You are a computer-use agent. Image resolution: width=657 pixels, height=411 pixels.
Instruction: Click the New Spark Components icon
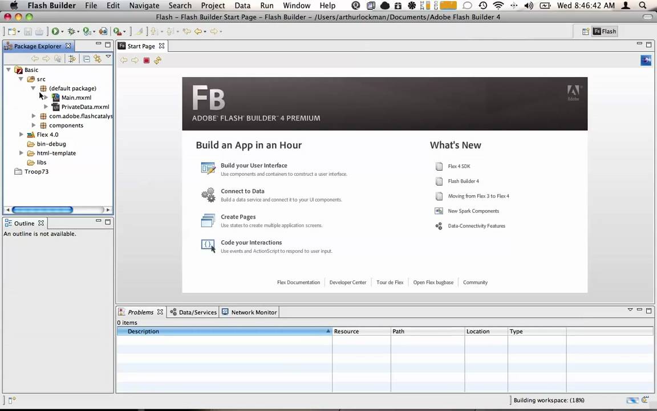click(439, 211)
